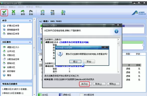
Task: Click the pending operations list scrollbar thumb
Action: [x=118, y=44]
